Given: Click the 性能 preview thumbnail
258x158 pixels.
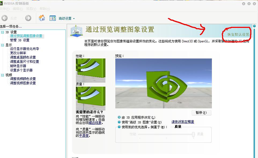Looking at the screenshot, I should click(90, 71).
